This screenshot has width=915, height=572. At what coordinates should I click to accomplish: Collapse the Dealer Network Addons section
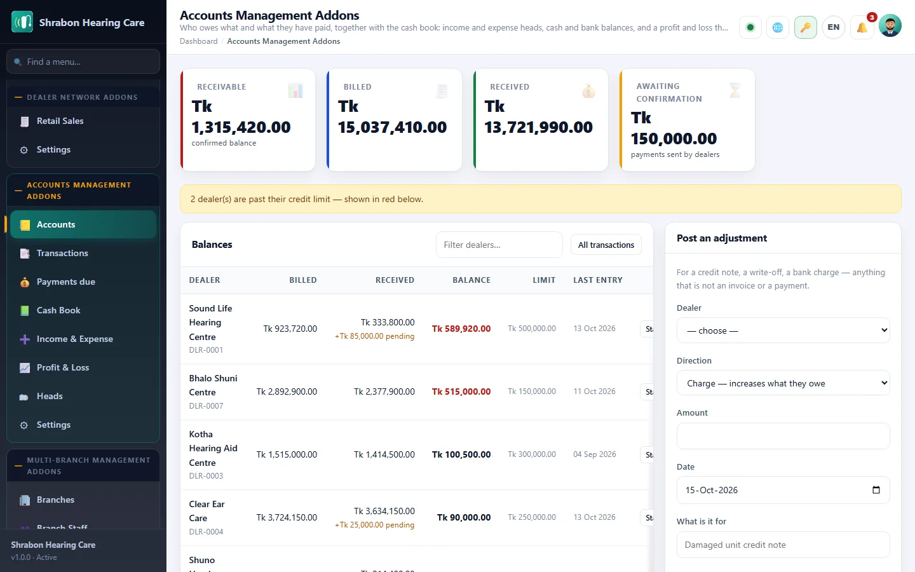(x=83, y=97)
